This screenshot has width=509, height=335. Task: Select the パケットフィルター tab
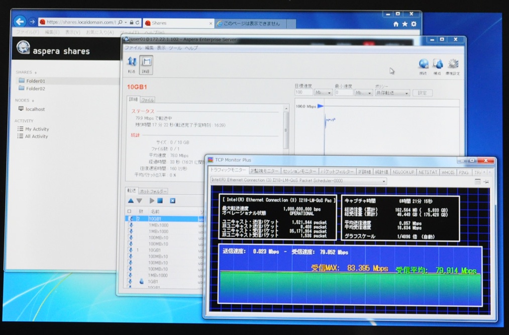click(x=337, y=172)
